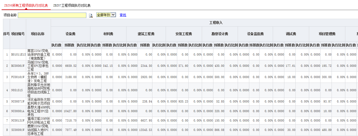Click the 建筑工程费 column header

146,34
